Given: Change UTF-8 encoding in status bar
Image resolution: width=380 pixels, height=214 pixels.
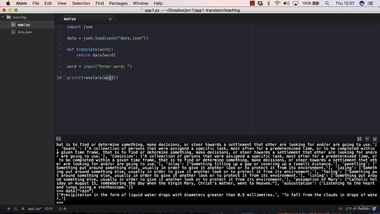Looking at the screenshot, I should point(350,209).
